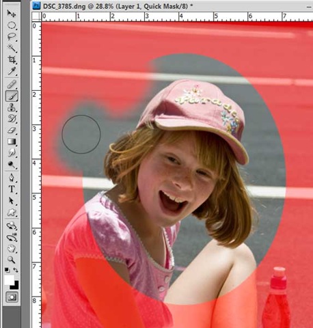Image resolution: width=313 pixels, height=328 pixels.
Task: Select the Zoom tool
Action: pos(12,260)
